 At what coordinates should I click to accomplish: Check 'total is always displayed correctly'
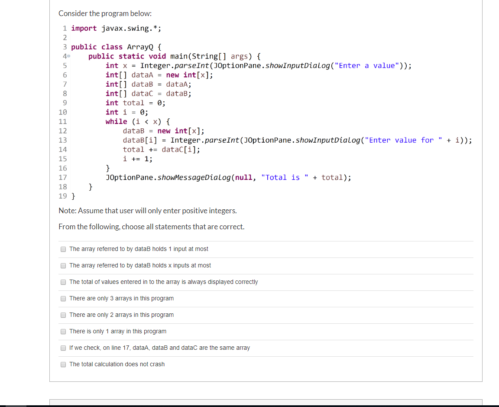[63, 282]
